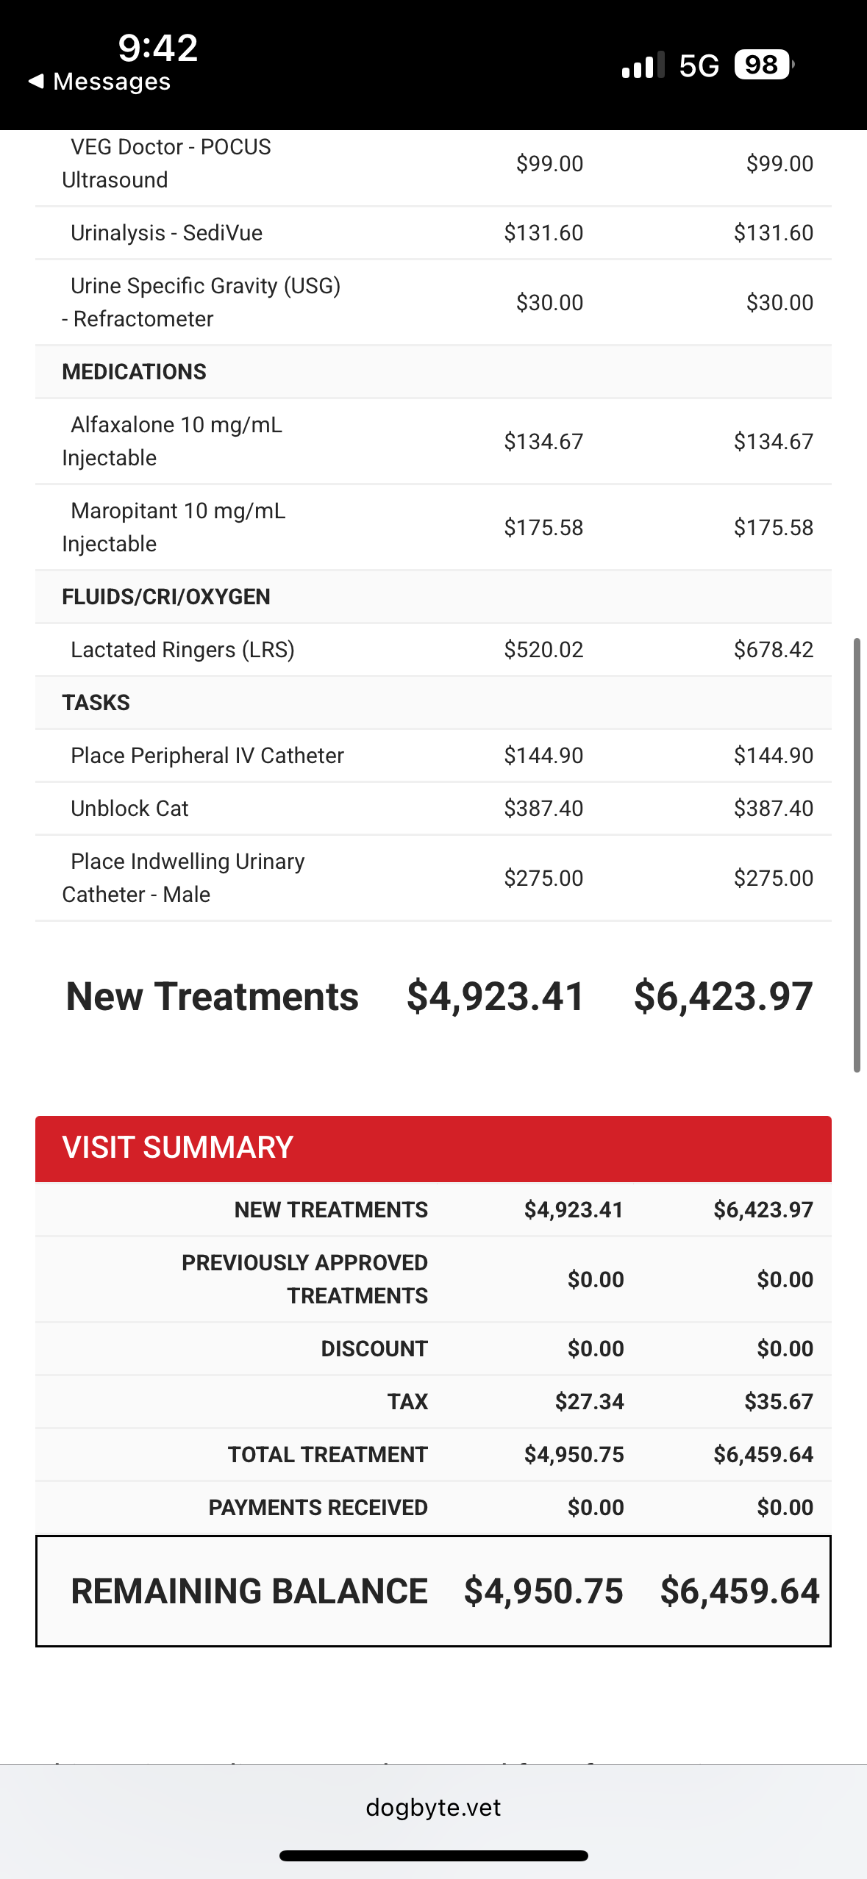
Task: Tap the cellular signal strength icon
Action: (643, 65)
